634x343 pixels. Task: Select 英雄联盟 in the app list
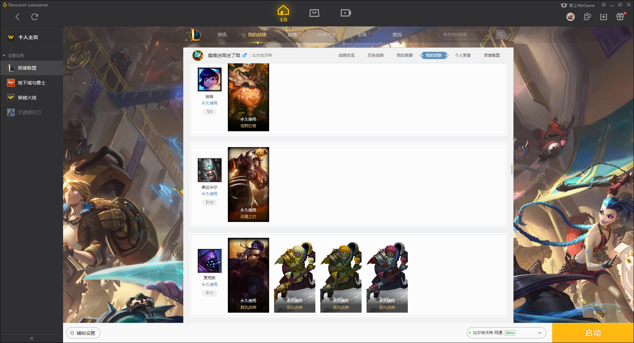(31, 68)
